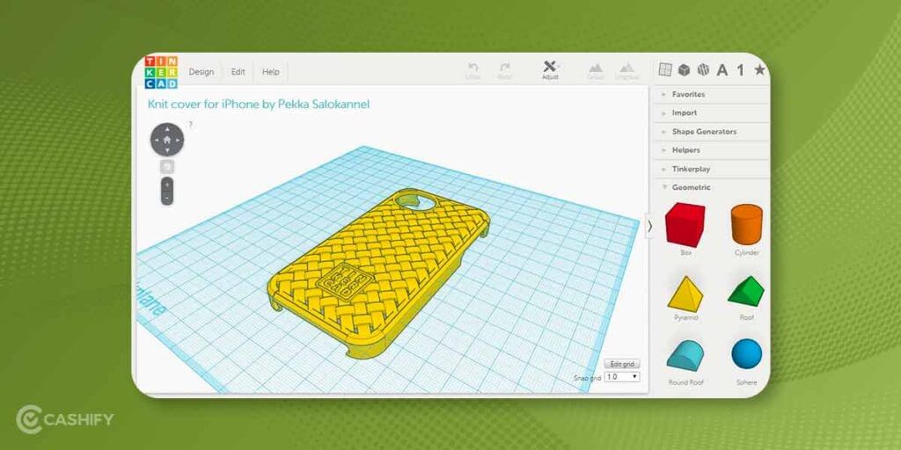The height and width of the screenshot is (450, 901).
Task: Open the letters category A icon
Action: pyautogui.click(x=722, y=70)
